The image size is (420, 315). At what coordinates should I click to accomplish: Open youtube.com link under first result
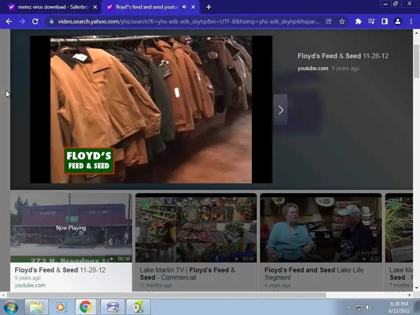30,285
